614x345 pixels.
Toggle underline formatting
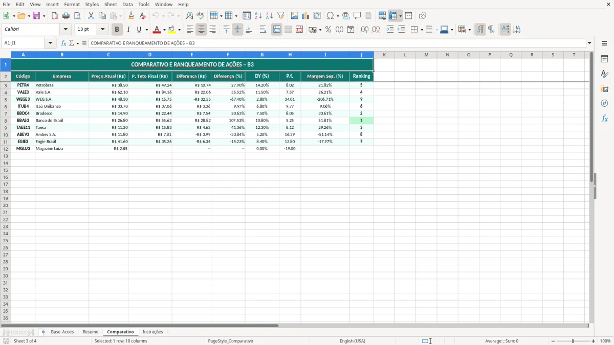coord(139,30)
